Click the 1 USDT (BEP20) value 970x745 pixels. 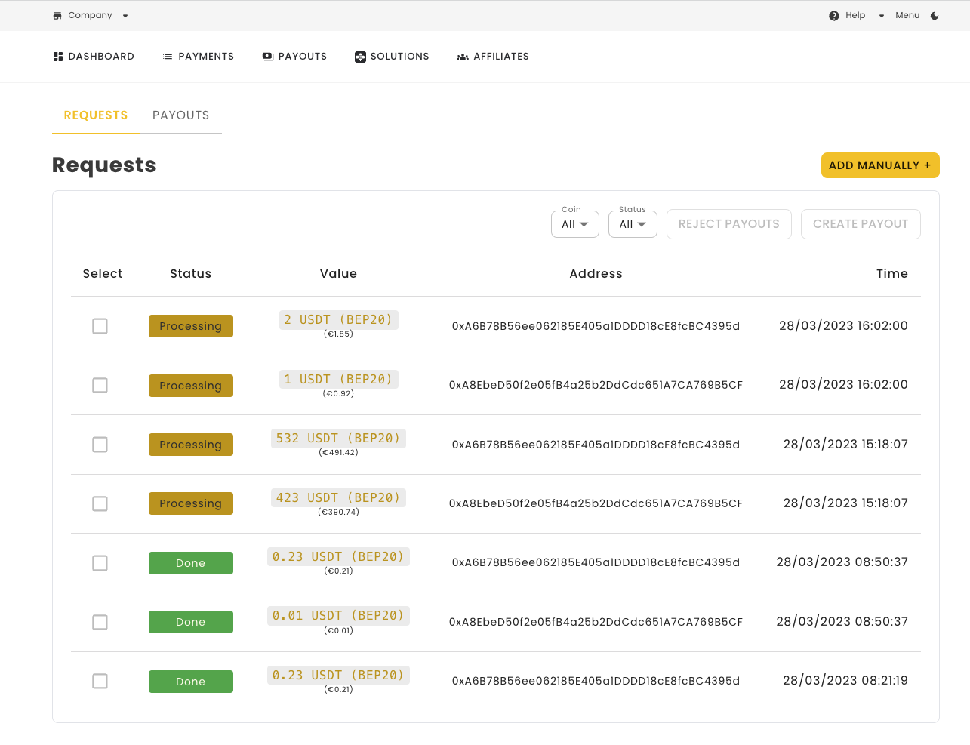[338, 379]
